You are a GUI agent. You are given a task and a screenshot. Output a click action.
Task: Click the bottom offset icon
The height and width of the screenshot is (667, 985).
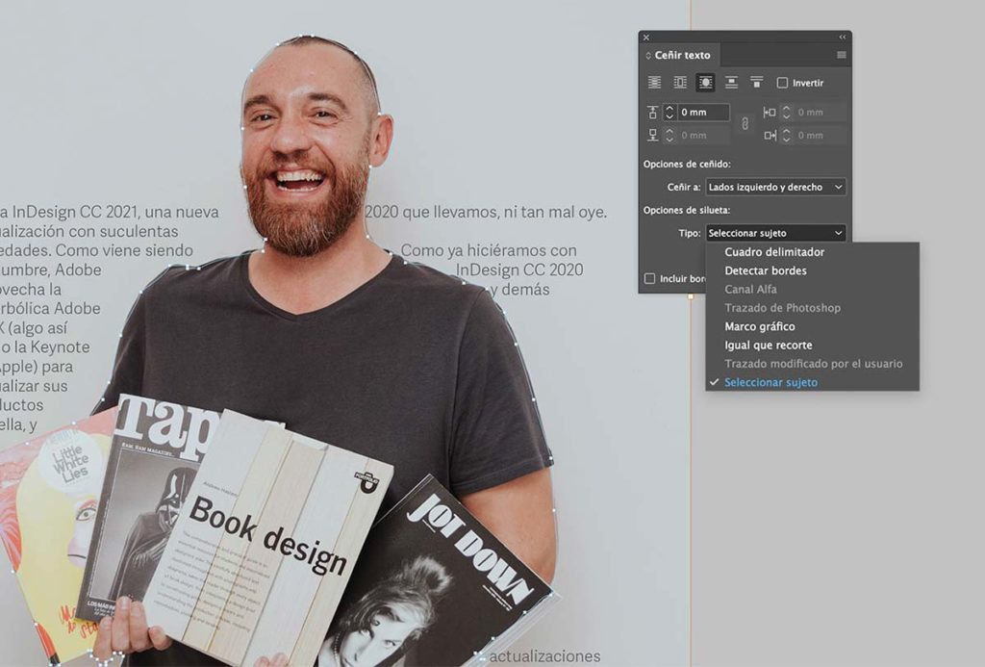[653, 135]
